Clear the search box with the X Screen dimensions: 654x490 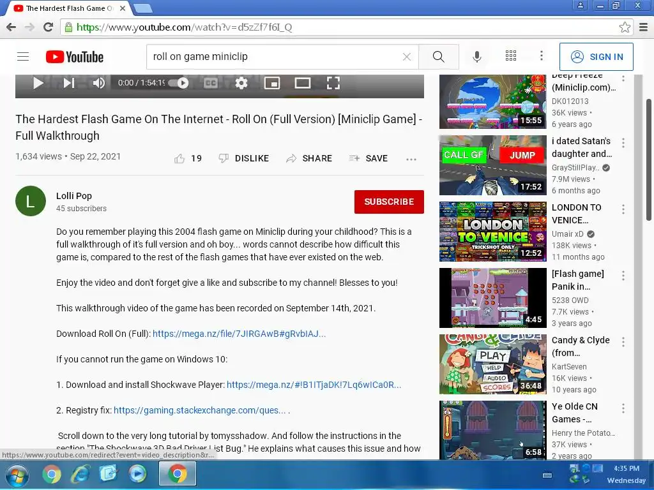tap(407, 57)
